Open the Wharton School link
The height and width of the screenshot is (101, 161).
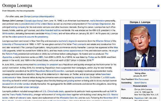click(103, 41)
